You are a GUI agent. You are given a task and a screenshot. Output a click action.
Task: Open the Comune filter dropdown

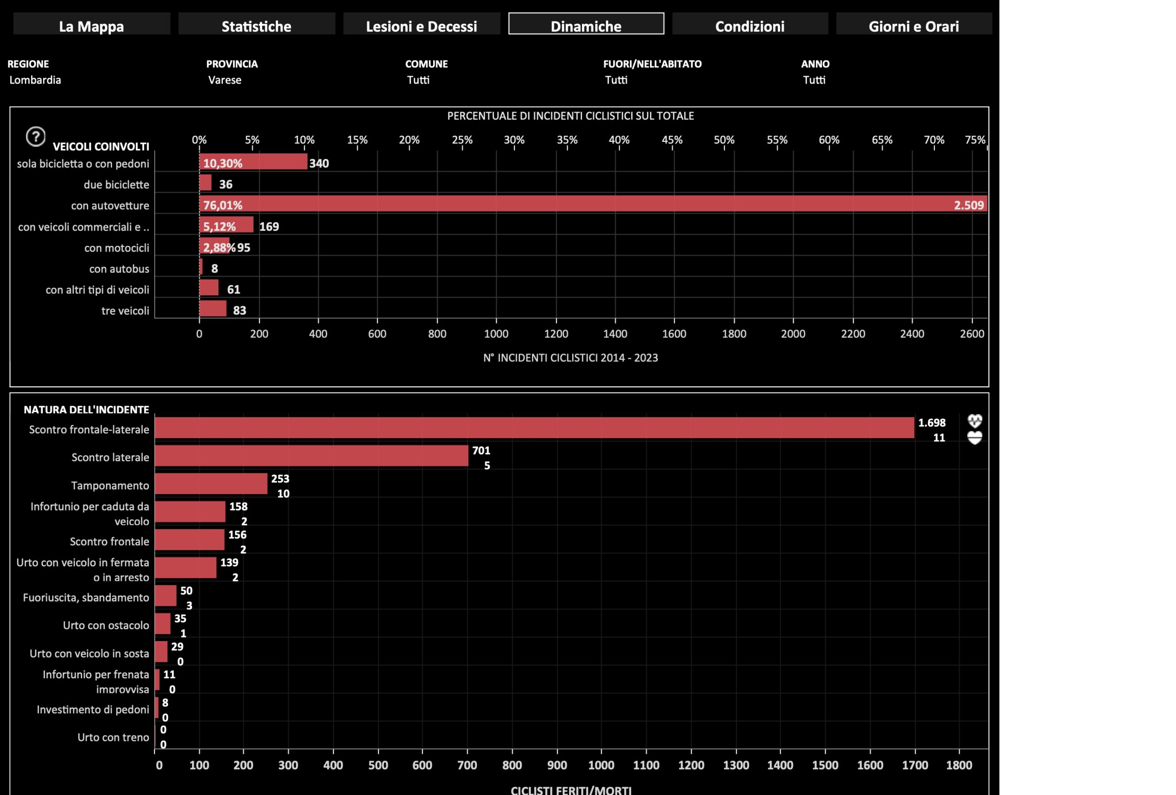(x=418, y=80)
